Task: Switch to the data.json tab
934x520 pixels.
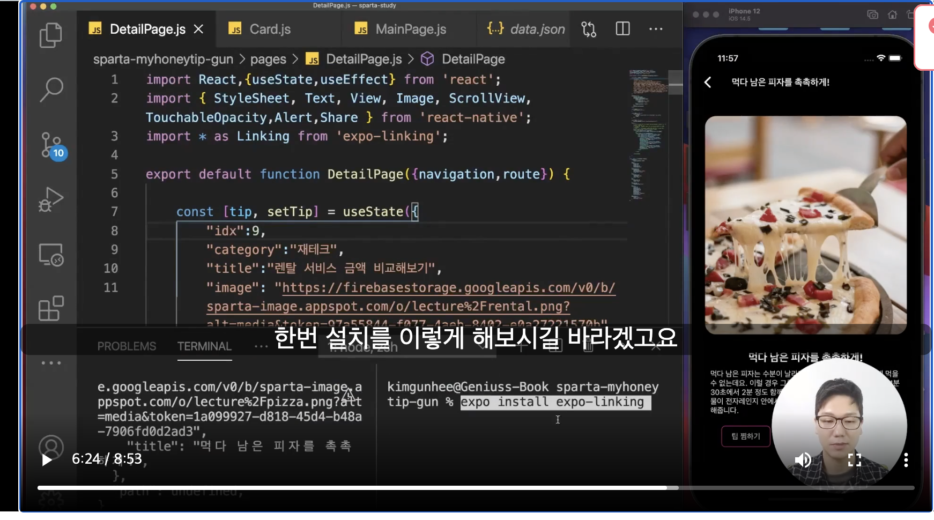Action: tap(526, 29)
